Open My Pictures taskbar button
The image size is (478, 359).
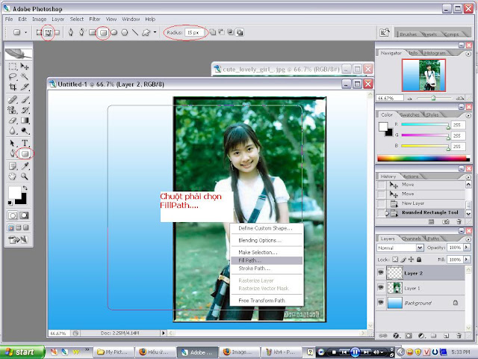(x=114, y=352)
